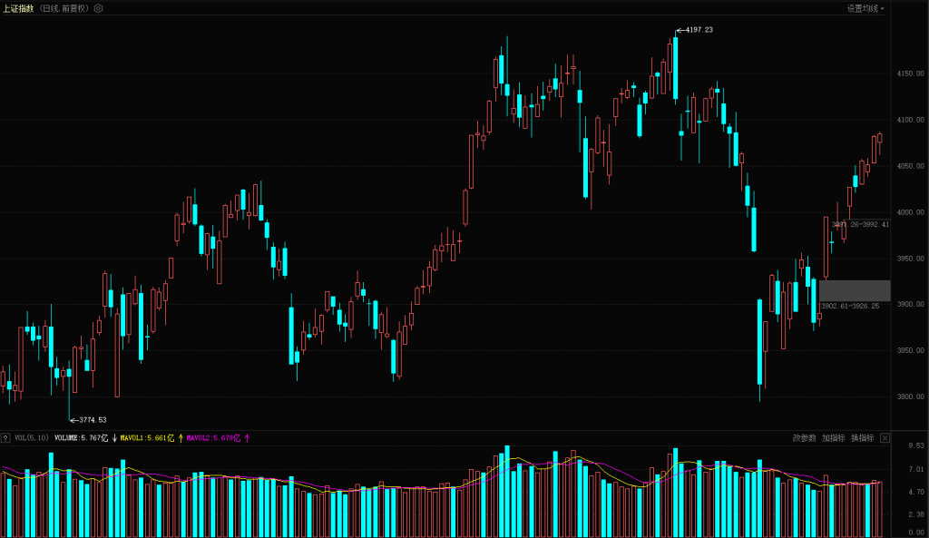Click the (日线,前复权) period label
The width and height of the screenshot is (929, 538).
click(x=64, y=8)
